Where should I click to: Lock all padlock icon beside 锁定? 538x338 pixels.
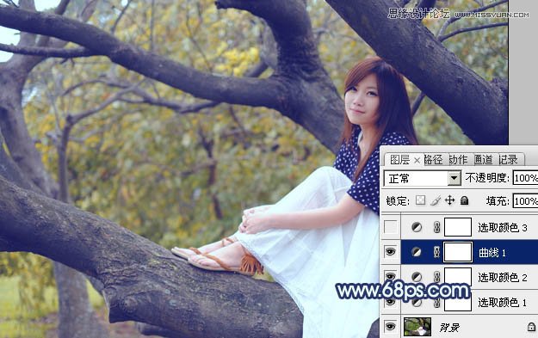coord(464,200)
